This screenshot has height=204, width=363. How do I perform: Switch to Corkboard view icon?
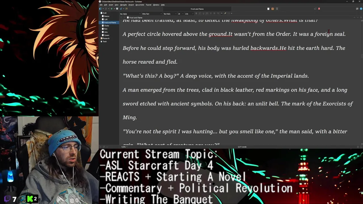pyautogui.click(x=273, y=9)
